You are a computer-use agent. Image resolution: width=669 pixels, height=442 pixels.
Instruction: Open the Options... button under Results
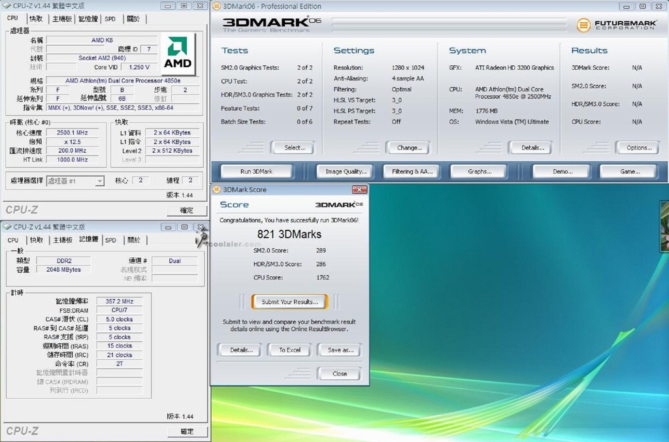point(639,148)
